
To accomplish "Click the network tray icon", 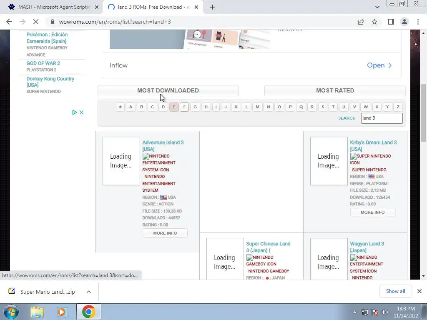I will 364,312.
